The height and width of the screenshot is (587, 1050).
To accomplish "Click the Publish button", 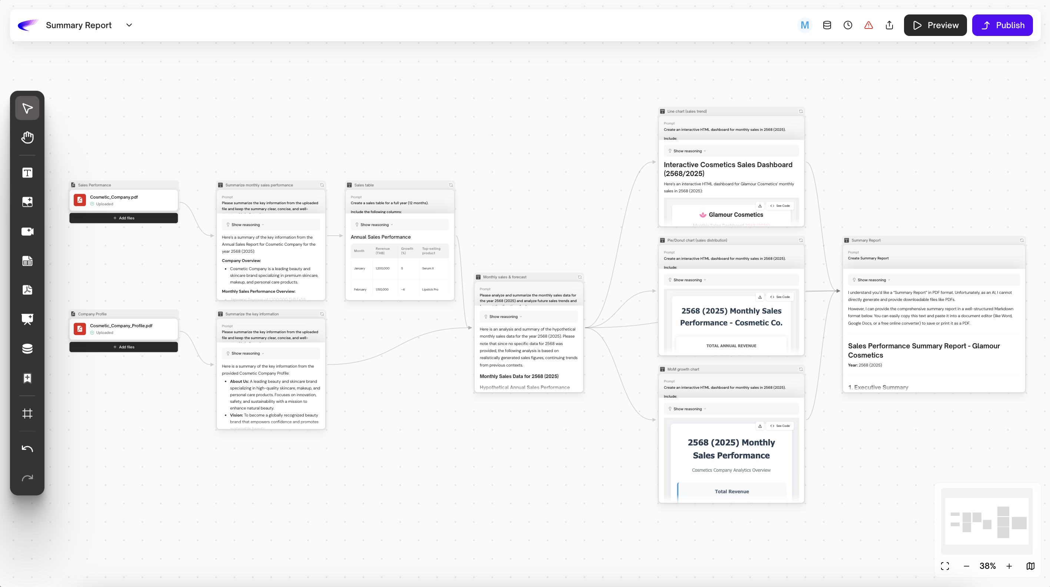I will pos(1002,25).
